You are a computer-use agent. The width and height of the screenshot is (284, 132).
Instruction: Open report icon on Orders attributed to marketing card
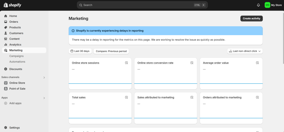pyautogui.click(x=257, y=97)
